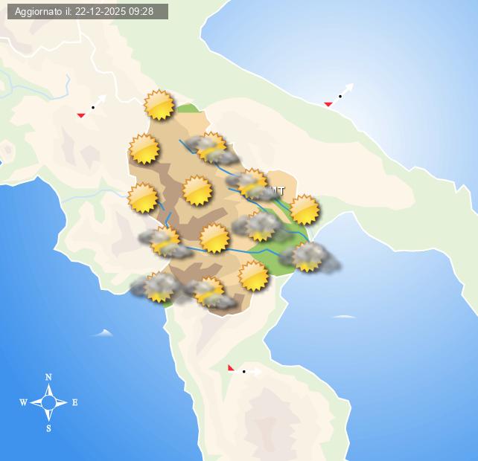Open the partly cloudy icon beside the MT label
Image resolution: width=478 pixels, height=461 pixels.
coord(252,184)
